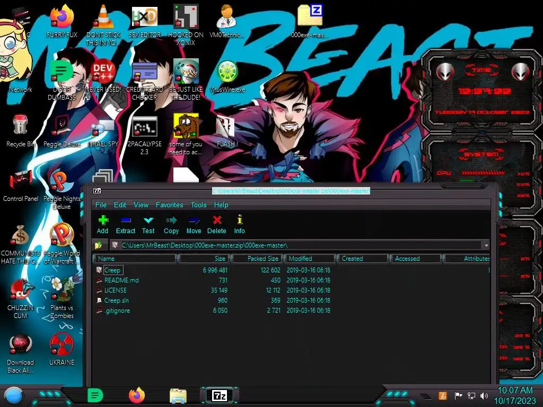The image size is (543, 407).
Task: Click the 7z taskbar button
Action: [x=220, y=395]
